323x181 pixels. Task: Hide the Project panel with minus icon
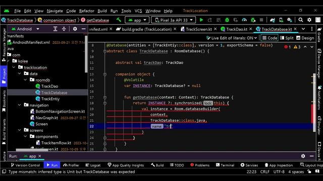tap(83, 29)
